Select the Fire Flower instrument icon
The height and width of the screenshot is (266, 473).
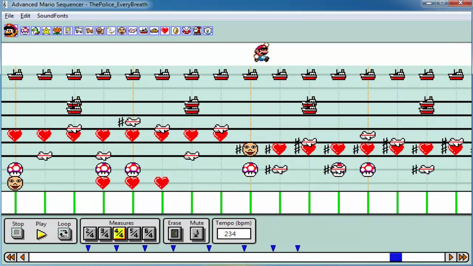pos(57,31)
